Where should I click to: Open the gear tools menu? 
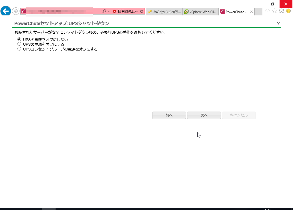coord(281,11)
